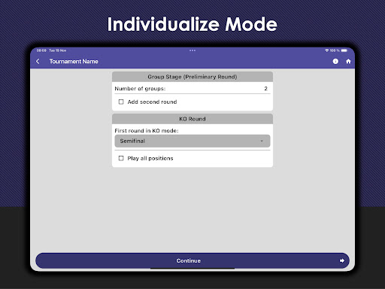This screenshot has width=385, height=289.
Task: Go back using the left chevron arrow
Action: tap(38, 61)
